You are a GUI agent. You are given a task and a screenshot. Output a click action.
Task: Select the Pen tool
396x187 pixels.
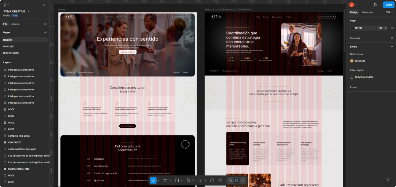[x=188, y=180]
